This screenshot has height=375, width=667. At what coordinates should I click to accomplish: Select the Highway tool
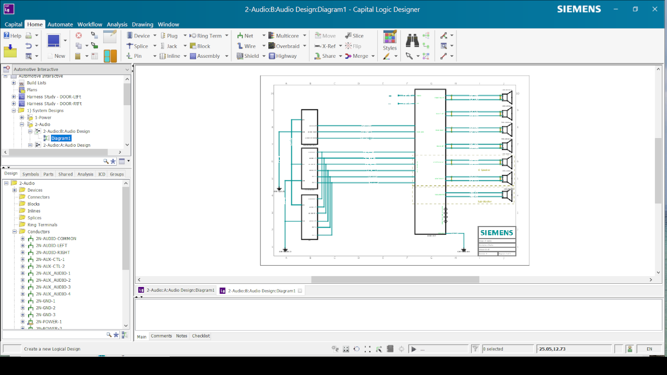click(x=282, y=56)
